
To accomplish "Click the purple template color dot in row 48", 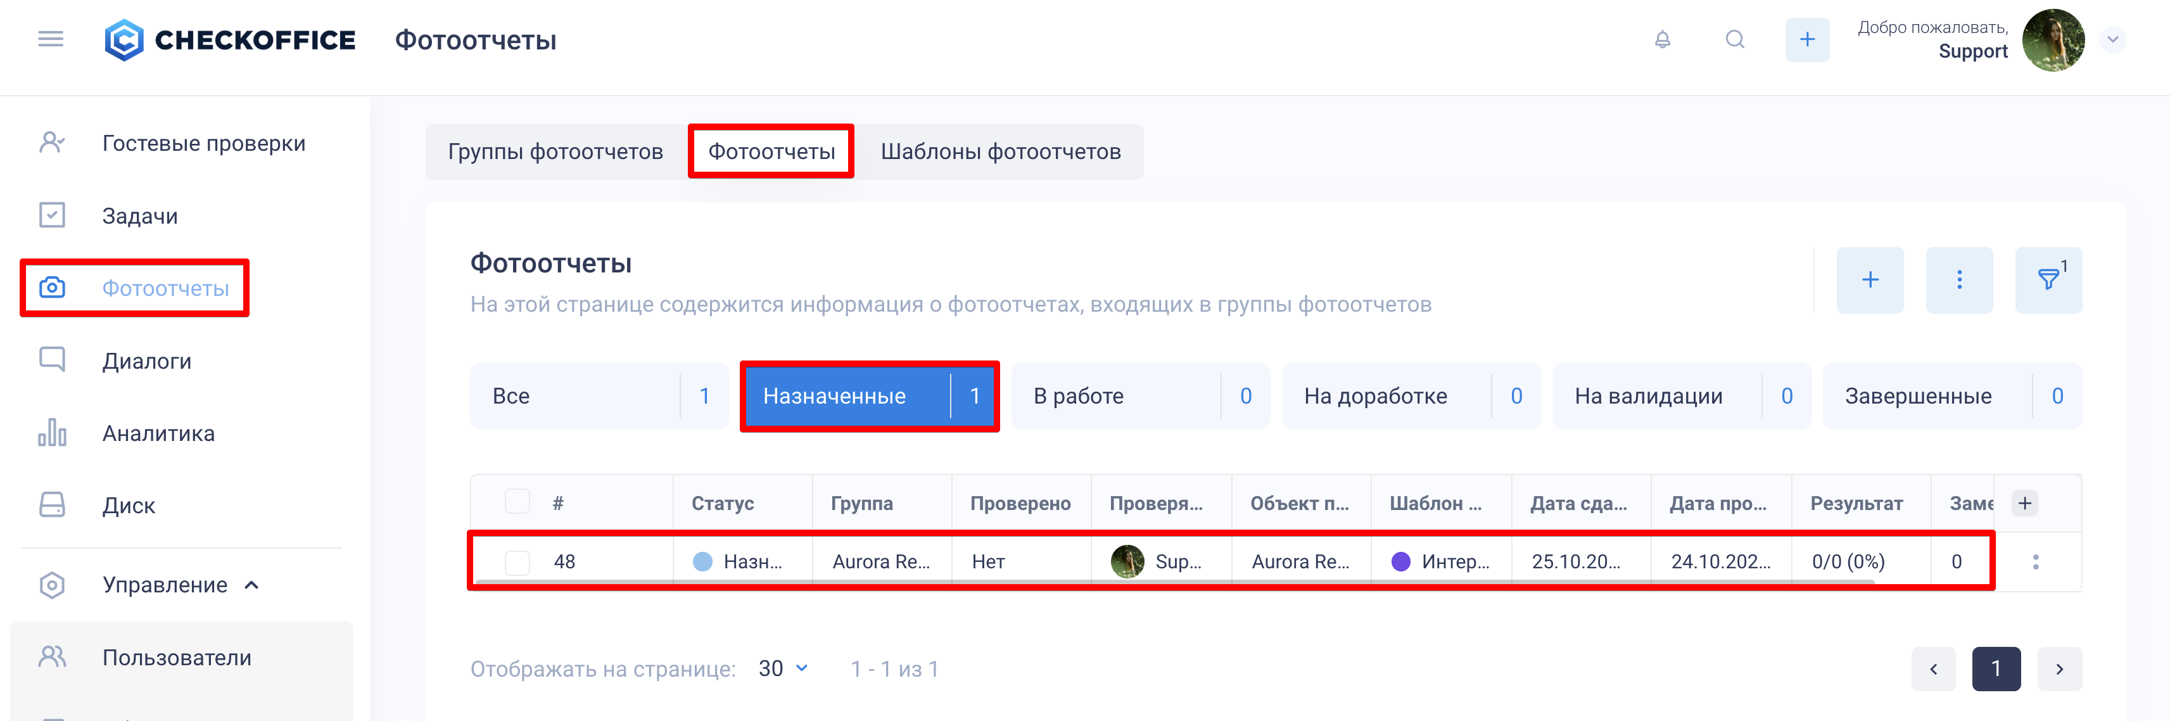I will pos(1400,562).
